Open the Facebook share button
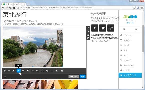The height and width of the screenshot is (90, 145). 95,28
